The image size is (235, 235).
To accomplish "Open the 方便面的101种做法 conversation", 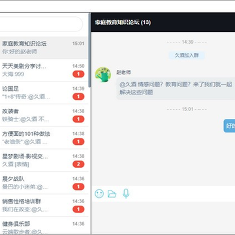I will click(44, 138).
